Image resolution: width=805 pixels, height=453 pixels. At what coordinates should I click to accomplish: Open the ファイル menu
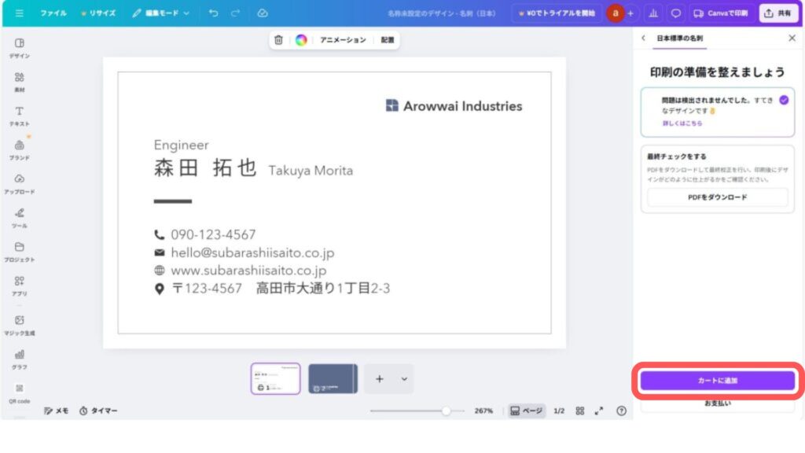click(53, 13)
